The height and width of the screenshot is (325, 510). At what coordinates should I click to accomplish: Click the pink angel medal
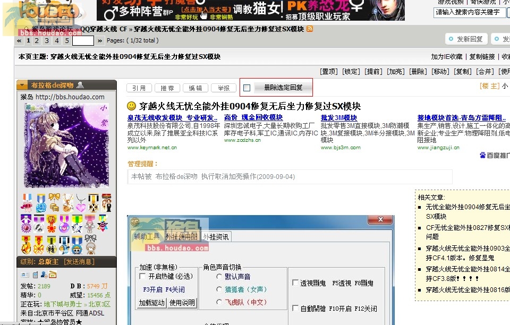point(90,224)
